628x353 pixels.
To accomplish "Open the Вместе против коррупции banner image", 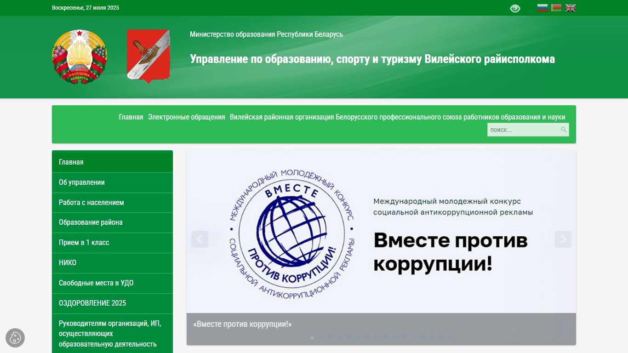I will (381, 232).
